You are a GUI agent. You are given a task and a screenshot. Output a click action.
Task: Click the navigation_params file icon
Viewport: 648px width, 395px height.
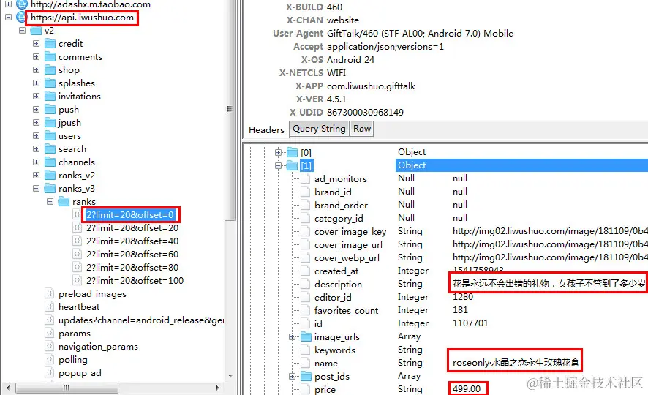click(49, 347)
